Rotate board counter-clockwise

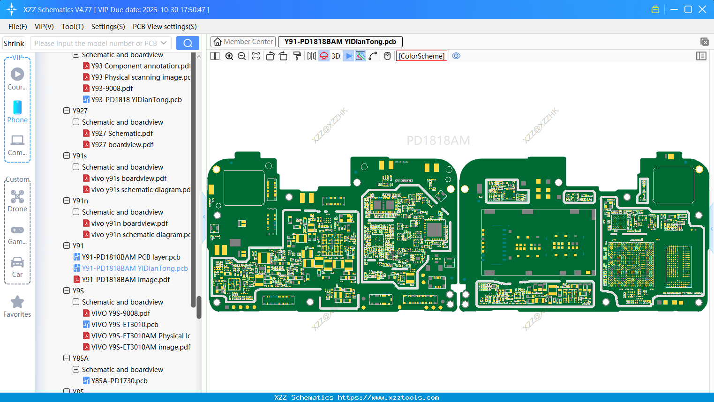point(270,56)
